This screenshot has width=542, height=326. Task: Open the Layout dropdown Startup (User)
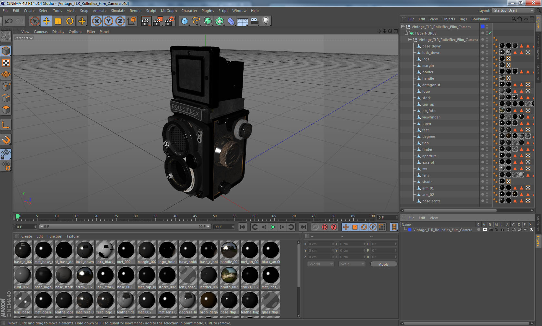coord(514,10)
